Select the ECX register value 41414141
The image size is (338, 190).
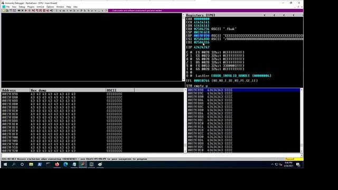(x=202, y=22)
